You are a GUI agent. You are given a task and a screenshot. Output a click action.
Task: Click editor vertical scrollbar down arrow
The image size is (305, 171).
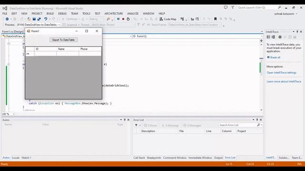[261, 110]
